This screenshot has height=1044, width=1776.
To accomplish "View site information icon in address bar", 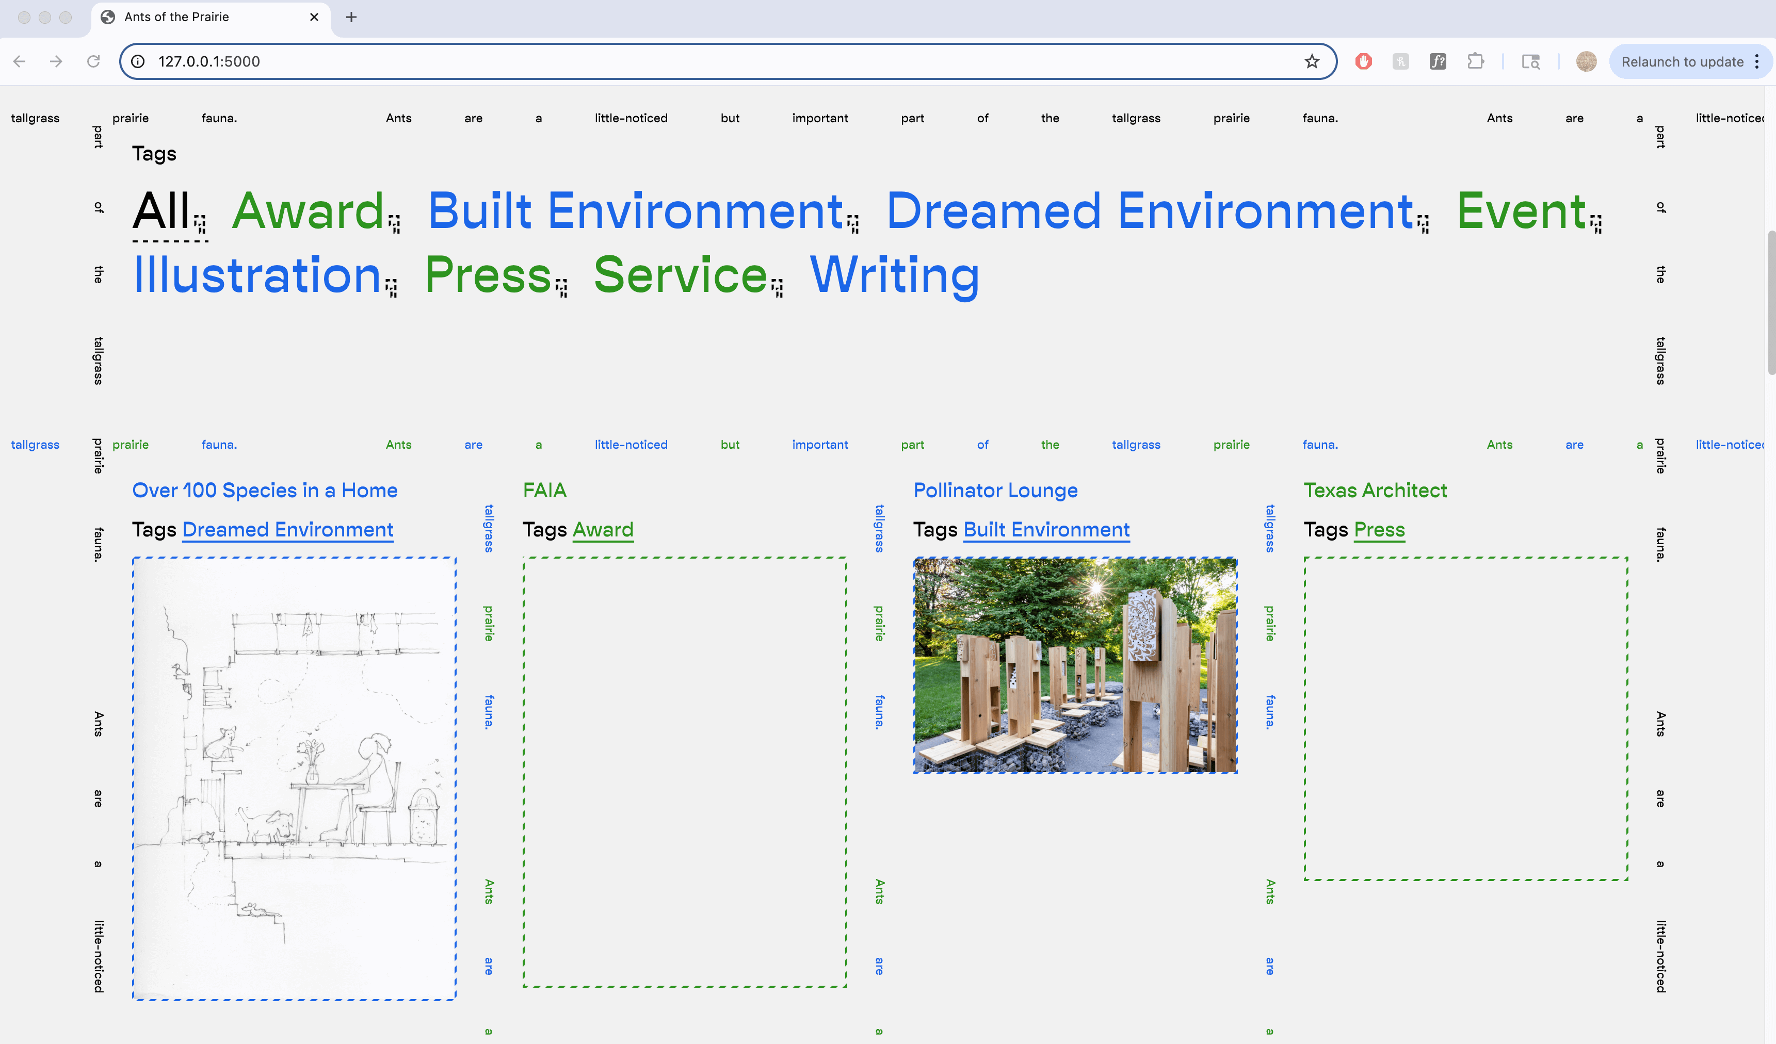I will point(138,61).
